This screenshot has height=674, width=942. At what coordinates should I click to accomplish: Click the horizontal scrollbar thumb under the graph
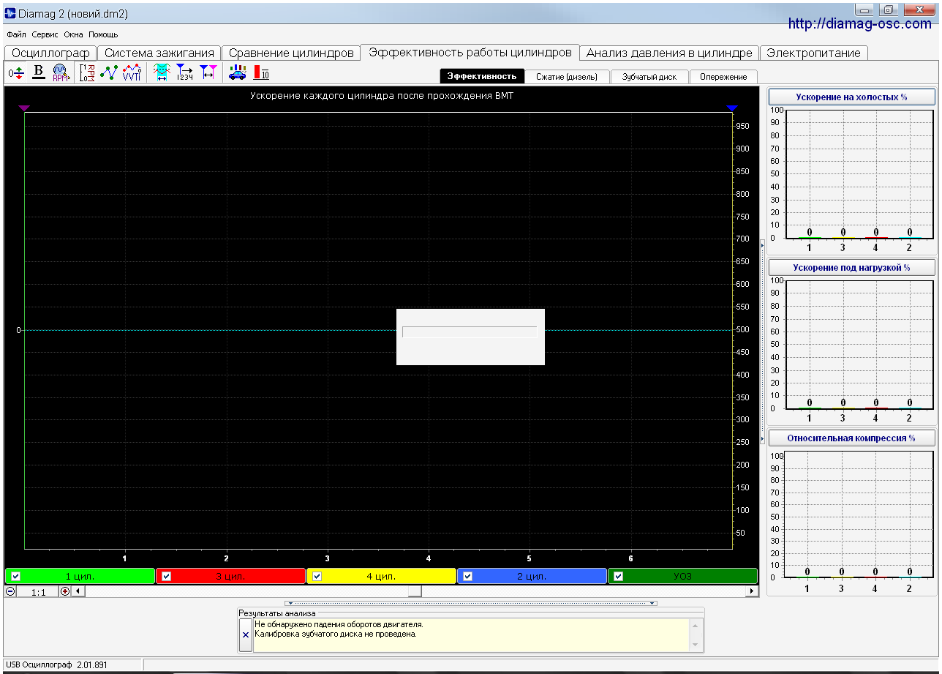coord(415,591)
